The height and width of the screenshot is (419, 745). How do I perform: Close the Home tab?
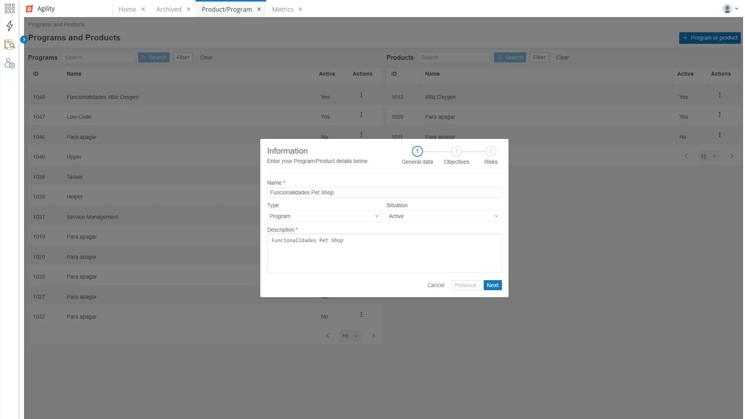[x=143, y=9]
